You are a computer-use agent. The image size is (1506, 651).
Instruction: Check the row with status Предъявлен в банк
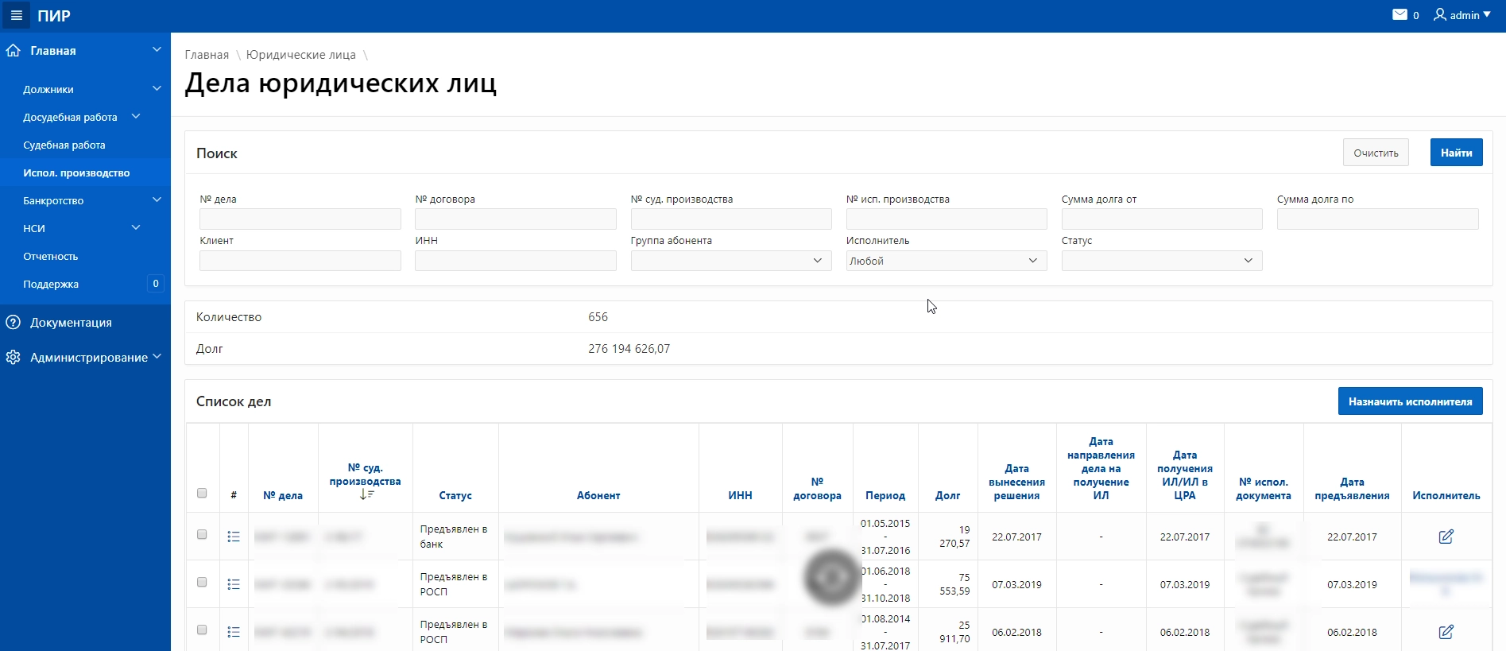(x=202, y=534)
